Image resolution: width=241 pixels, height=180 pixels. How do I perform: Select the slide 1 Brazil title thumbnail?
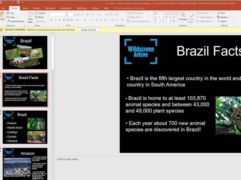pos(25,53)
